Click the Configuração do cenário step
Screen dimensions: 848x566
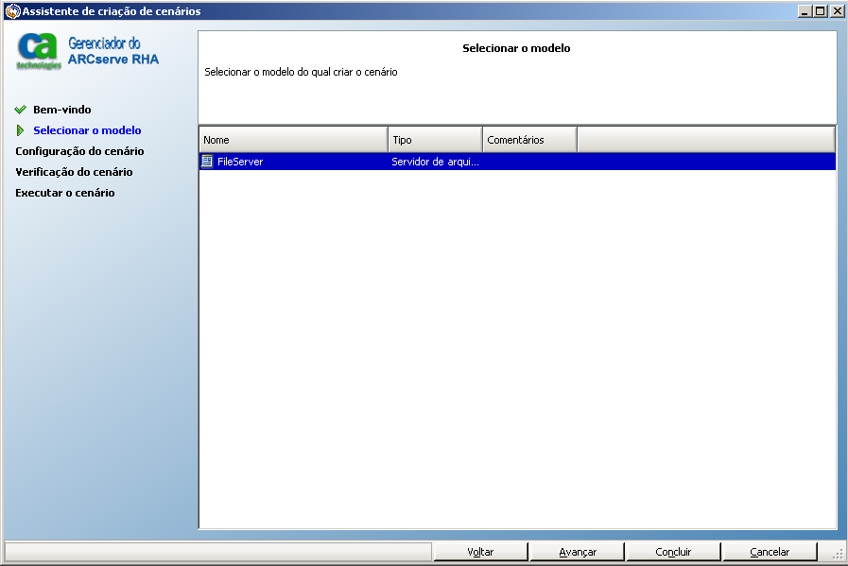(79, 151)
